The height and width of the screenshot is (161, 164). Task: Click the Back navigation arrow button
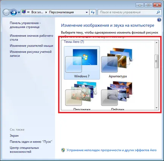6,12
